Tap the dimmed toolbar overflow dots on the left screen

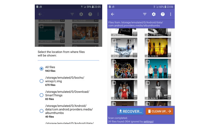point(98,14)
